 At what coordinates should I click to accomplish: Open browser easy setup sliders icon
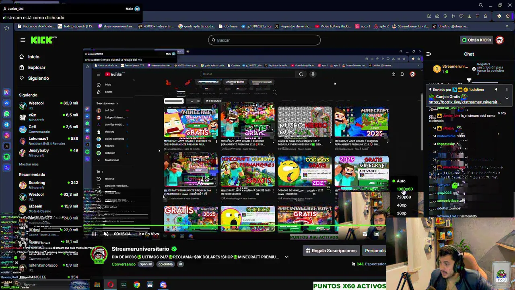point(478,16)
